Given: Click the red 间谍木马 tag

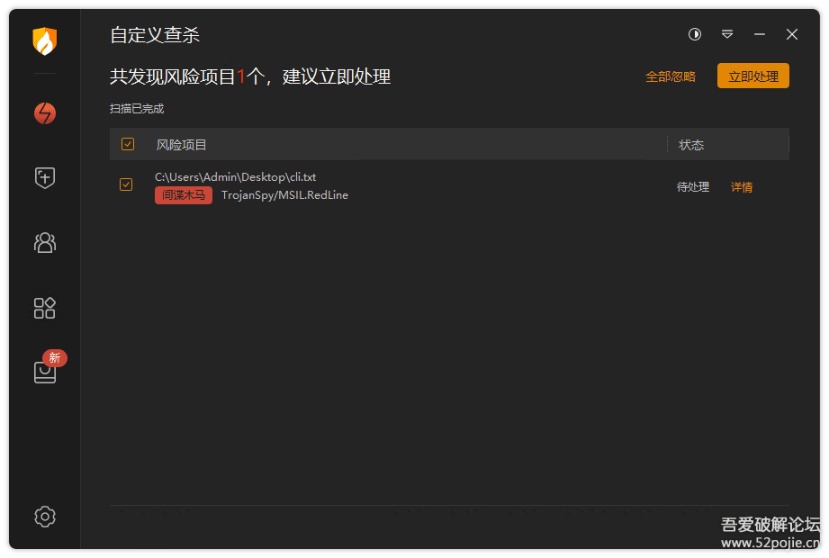Looking at the screenshot, I should (184, 195).
